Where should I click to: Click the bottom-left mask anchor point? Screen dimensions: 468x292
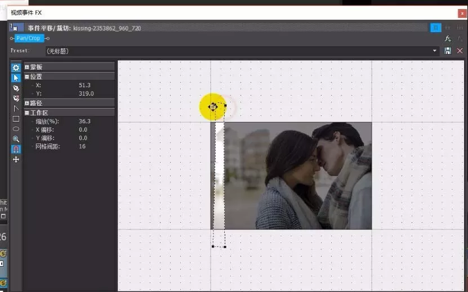[213, 246]
